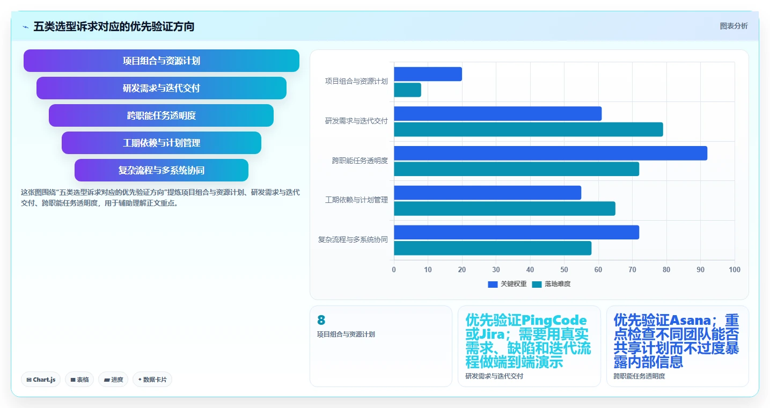The height and width of the screenshot is (408, 770).
Task: Toggle the 落地难度 legend item
Action: [551, 284]
